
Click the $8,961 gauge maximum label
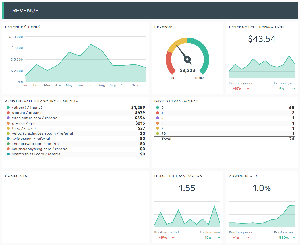coord(199,78)
